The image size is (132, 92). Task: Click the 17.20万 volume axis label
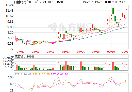[8, 61]
